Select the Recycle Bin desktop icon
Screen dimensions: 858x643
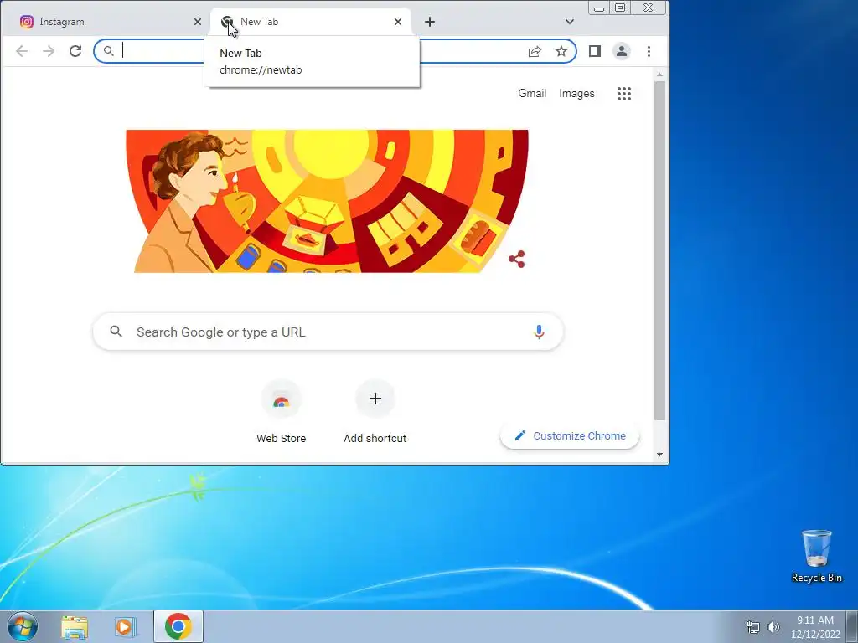(x=816, y=556)
